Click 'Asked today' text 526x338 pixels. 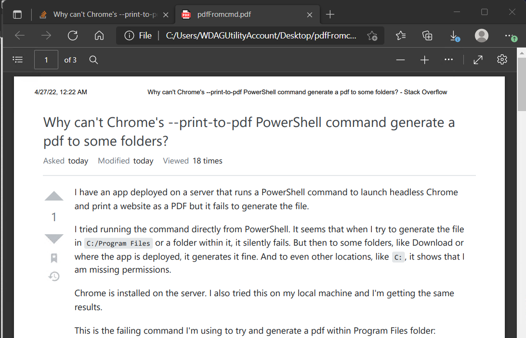click(x=66, y=161)
